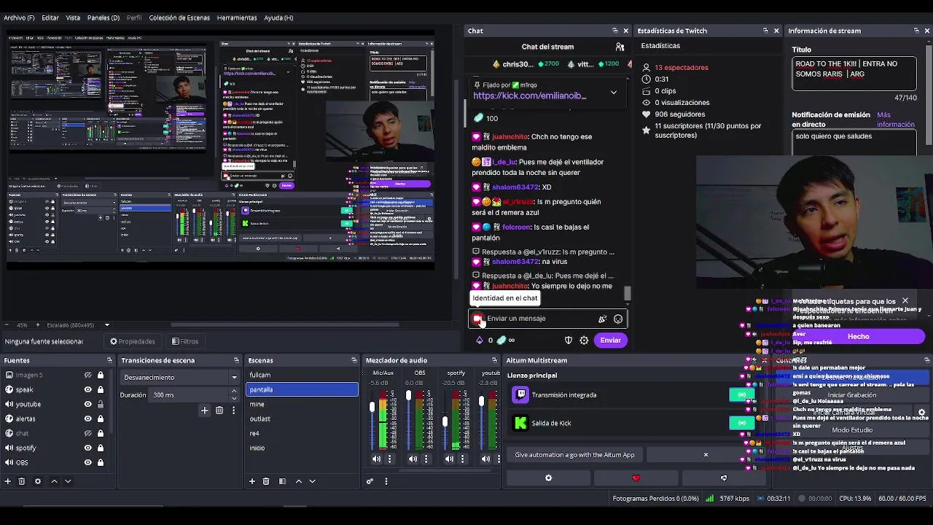Adjust OBS channel volume fader
933x525 pixels.
click(x=408, y=396)
